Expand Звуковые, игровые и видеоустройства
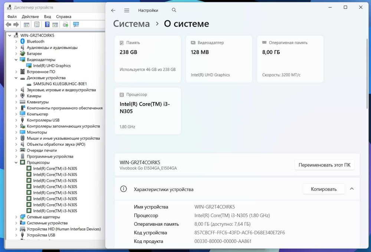The image size is (371, 252). (16, 90)
